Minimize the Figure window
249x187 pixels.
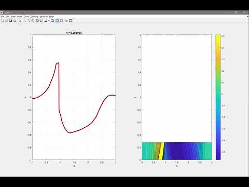point(228,12)
